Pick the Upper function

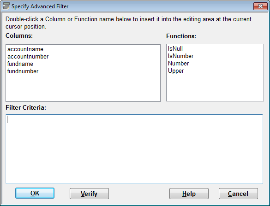click(176, 71)
